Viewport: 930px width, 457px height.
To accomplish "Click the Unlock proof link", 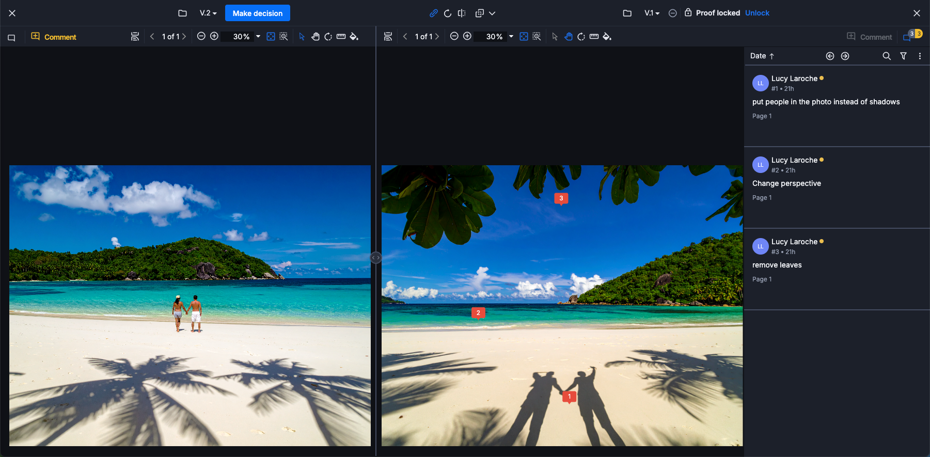I will (757, 13).
